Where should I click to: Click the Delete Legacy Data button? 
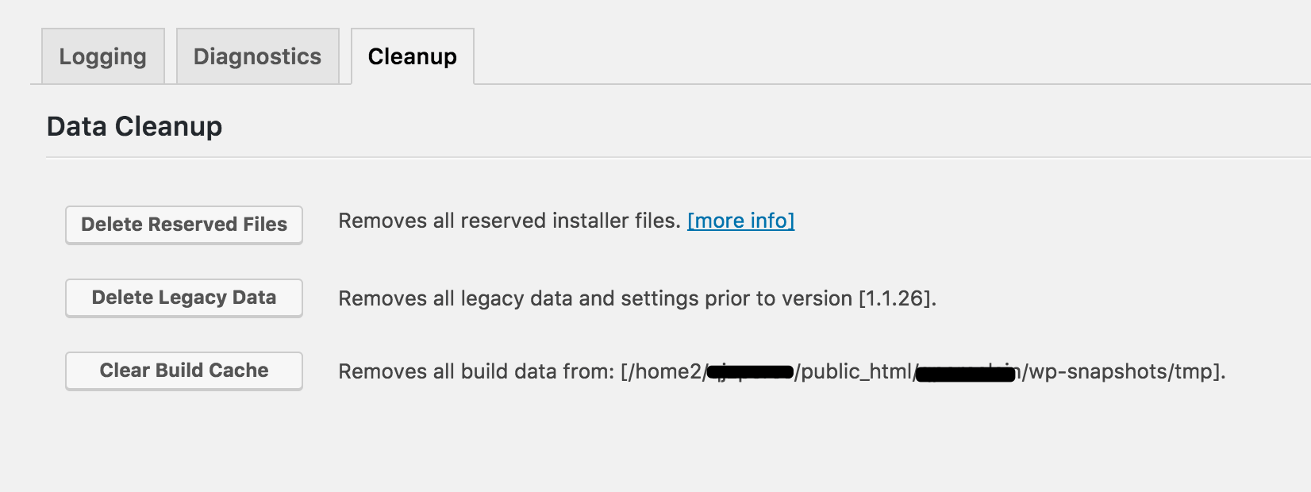pyautogui.click(x=183, y=298)
